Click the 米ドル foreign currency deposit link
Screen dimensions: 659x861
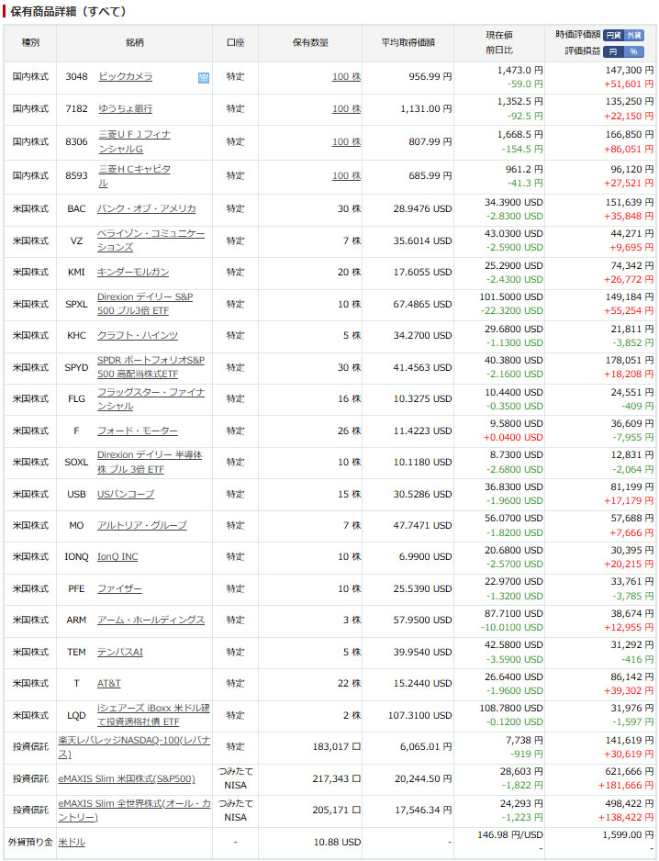[72, 842]
